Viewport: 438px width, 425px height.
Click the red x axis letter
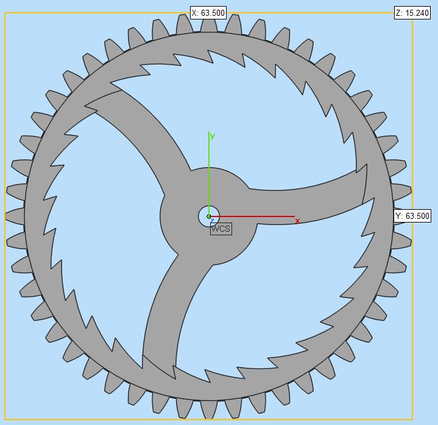coord(297,221)
